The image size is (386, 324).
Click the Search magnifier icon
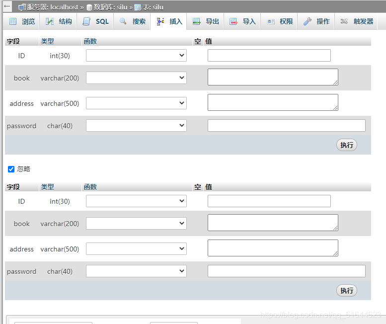[x=123, y=21]
